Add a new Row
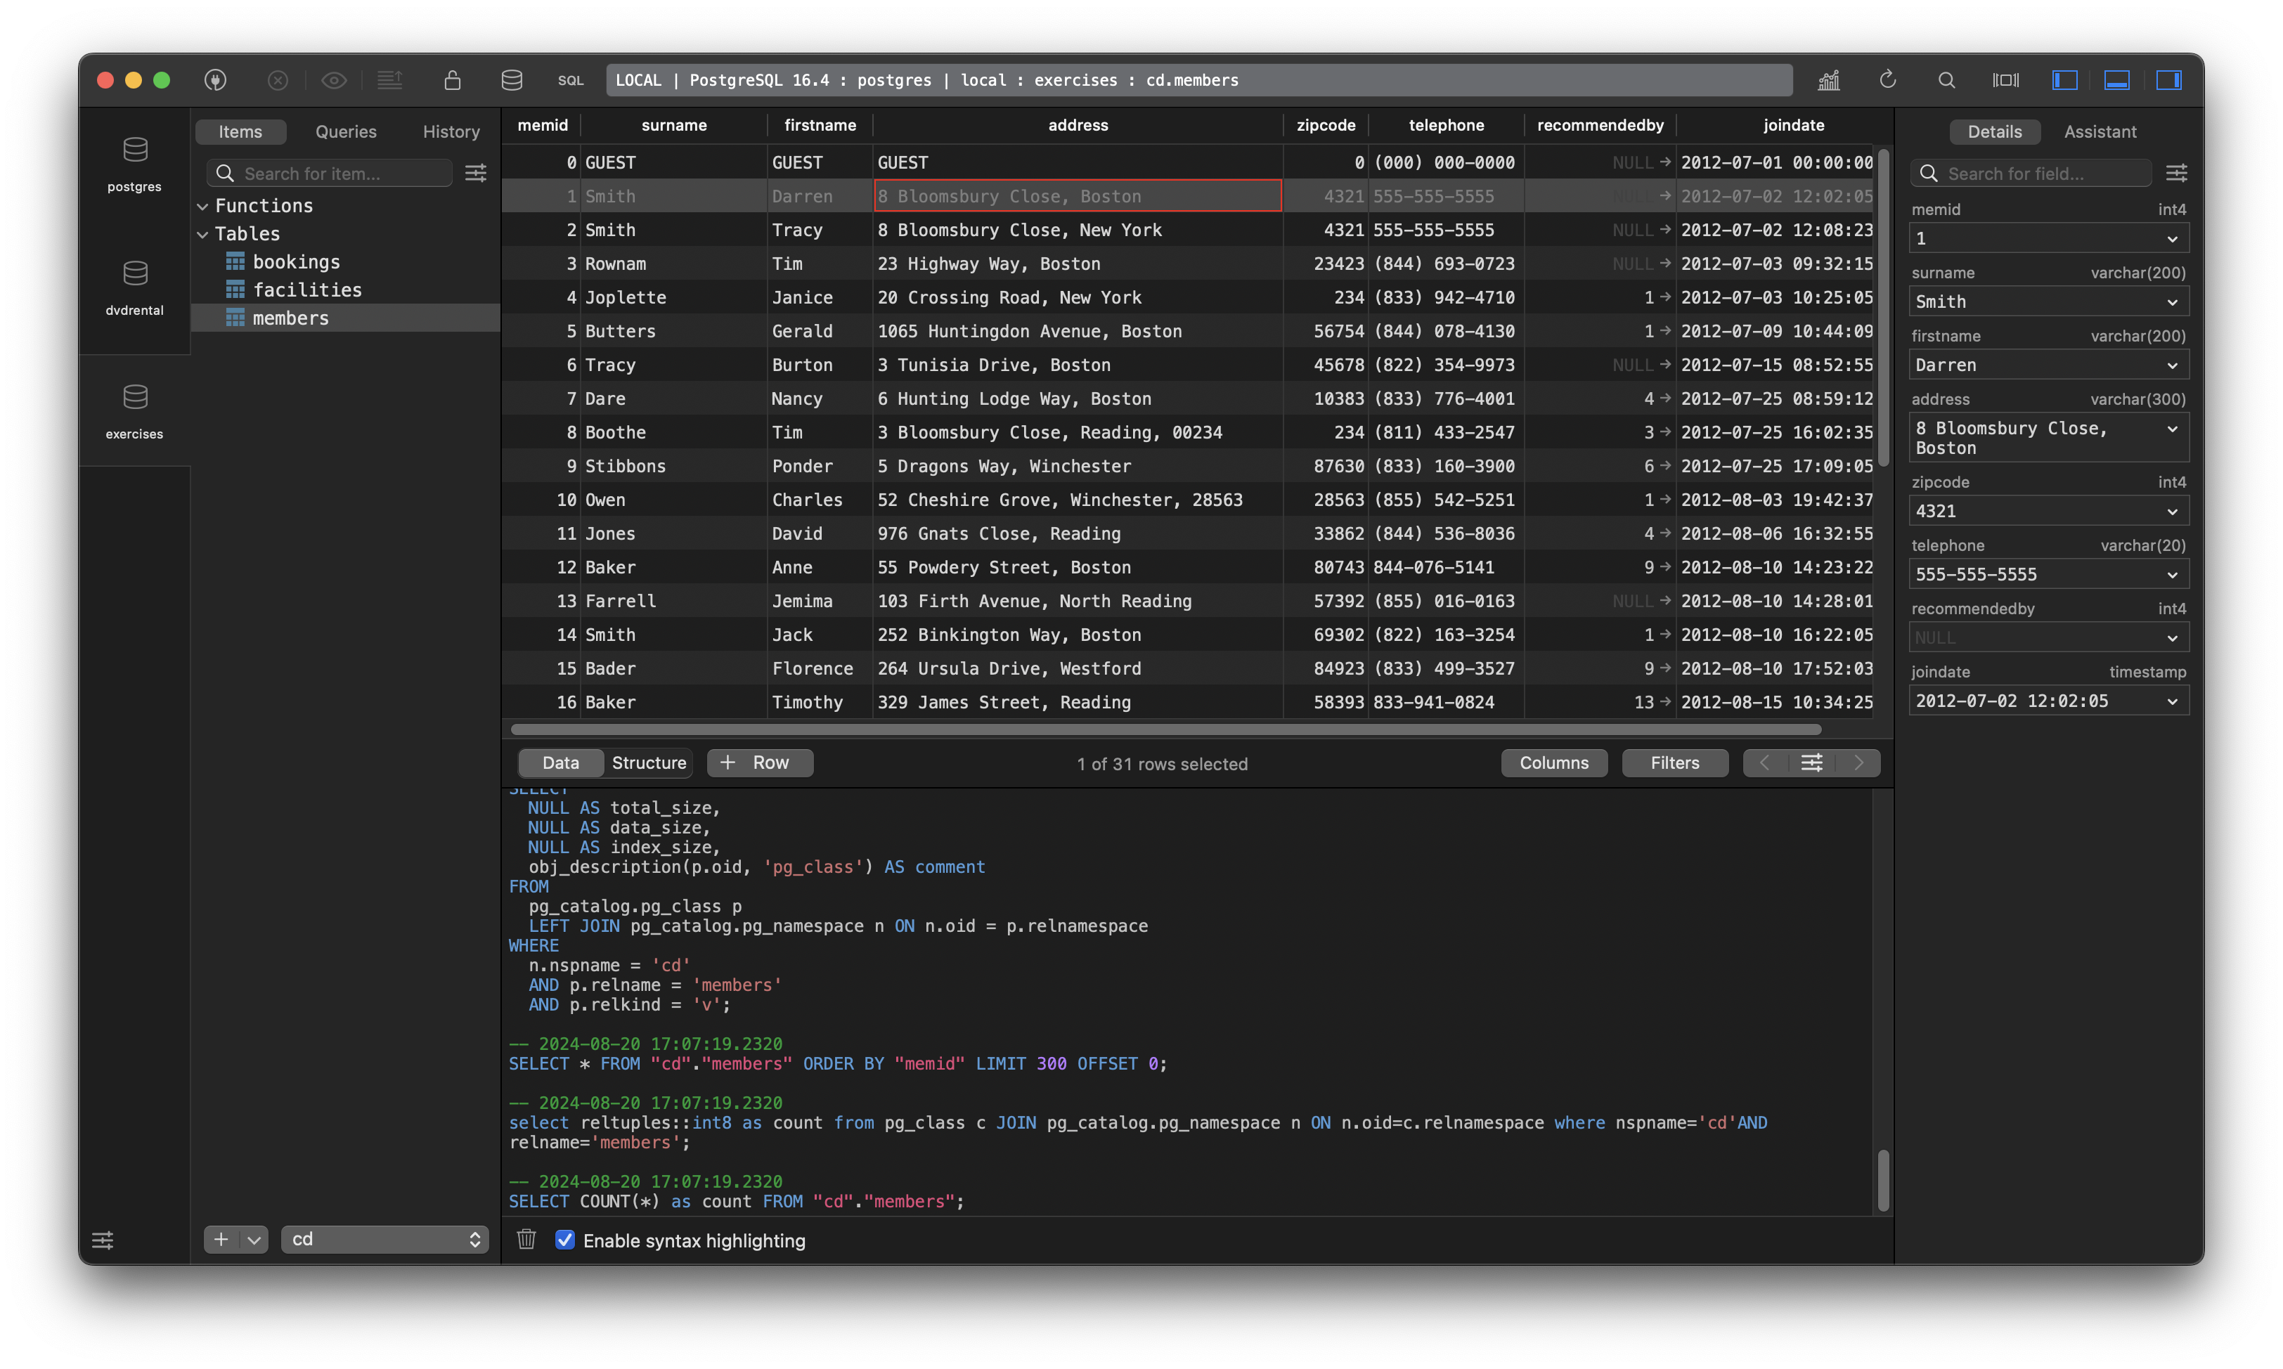Viewport: 2283px width, 1369px height. click(x=759, y=763)
